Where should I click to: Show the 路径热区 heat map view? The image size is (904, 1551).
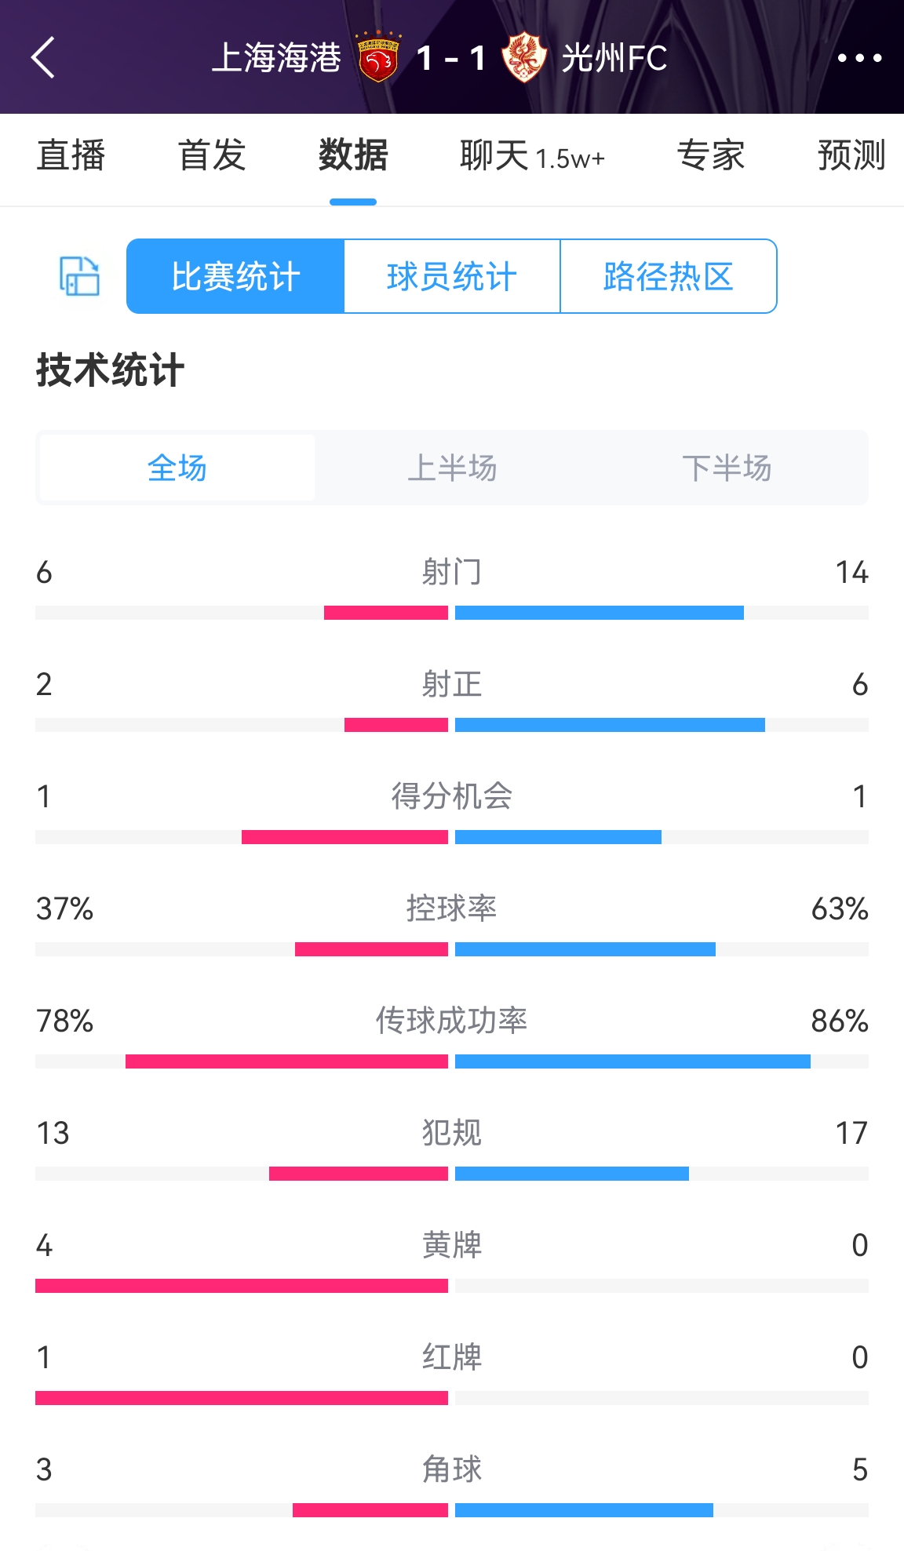pos(668,276)
